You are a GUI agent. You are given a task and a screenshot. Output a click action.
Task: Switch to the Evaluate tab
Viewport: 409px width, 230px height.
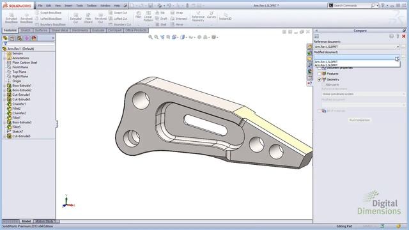click(98, 31)
